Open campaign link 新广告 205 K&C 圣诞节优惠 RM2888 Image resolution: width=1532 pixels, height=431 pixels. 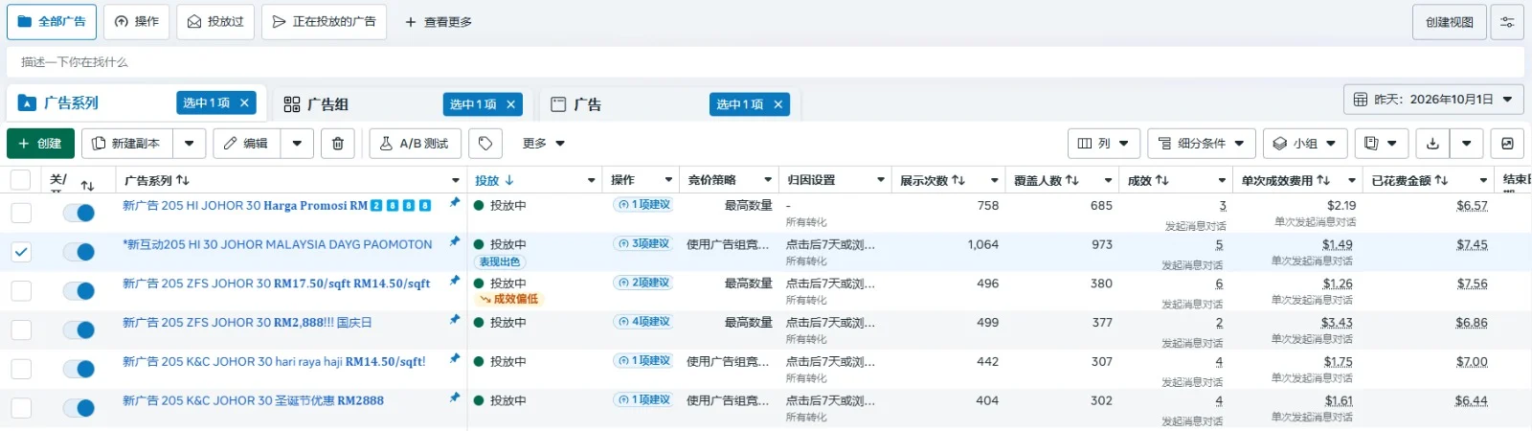pos(253,401)
